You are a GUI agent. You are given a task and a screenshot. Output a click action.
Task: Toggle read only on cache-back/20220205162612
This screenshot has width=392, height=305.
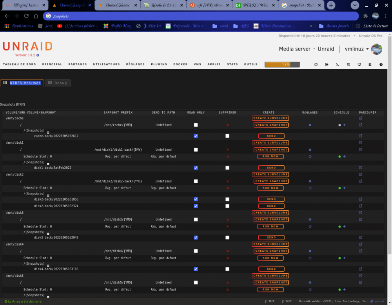pos(196,136)
